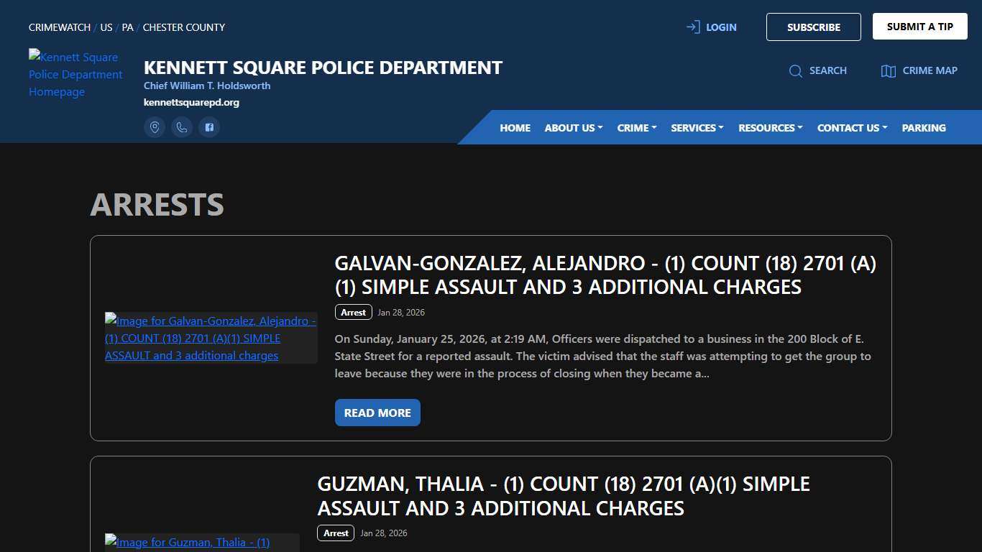The width and height of the screenshot is (982, 552).
Task: Click the login arrow icon
Action: tap(692, 27)
